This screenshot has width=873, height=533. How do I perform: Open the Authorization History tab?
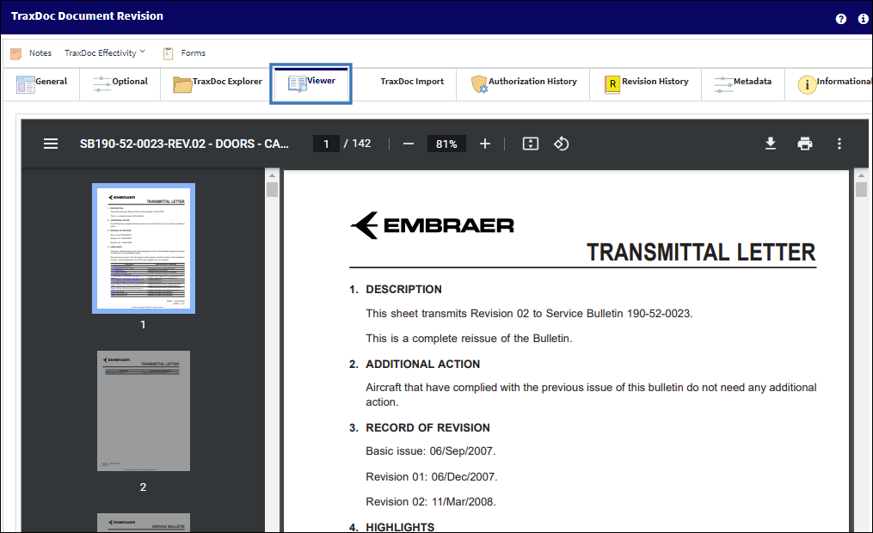523,84
